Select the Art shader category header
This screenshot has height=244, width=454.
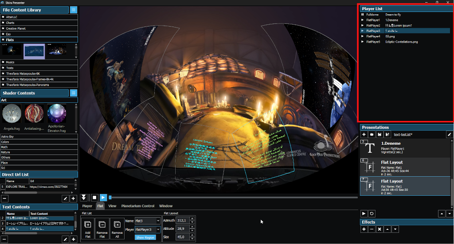39,100
